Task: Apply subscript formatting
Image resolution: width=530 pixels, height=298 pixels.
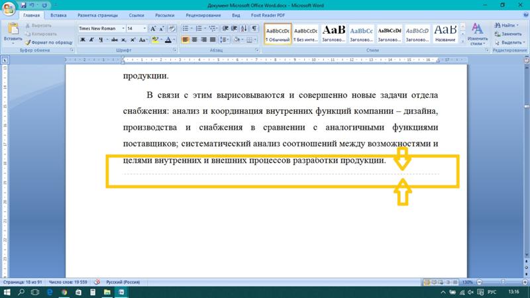Action: tap(124, 40)
